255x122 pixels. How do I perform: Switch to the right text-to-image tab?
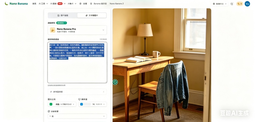(92, 15)
